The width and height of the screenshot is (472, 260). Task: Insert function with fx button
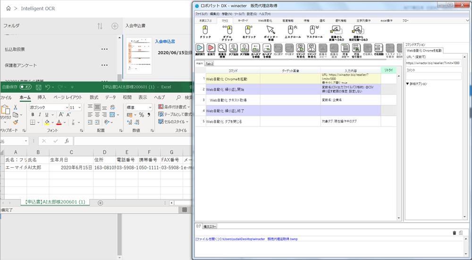pyautogui.click(x=67, y=141)
